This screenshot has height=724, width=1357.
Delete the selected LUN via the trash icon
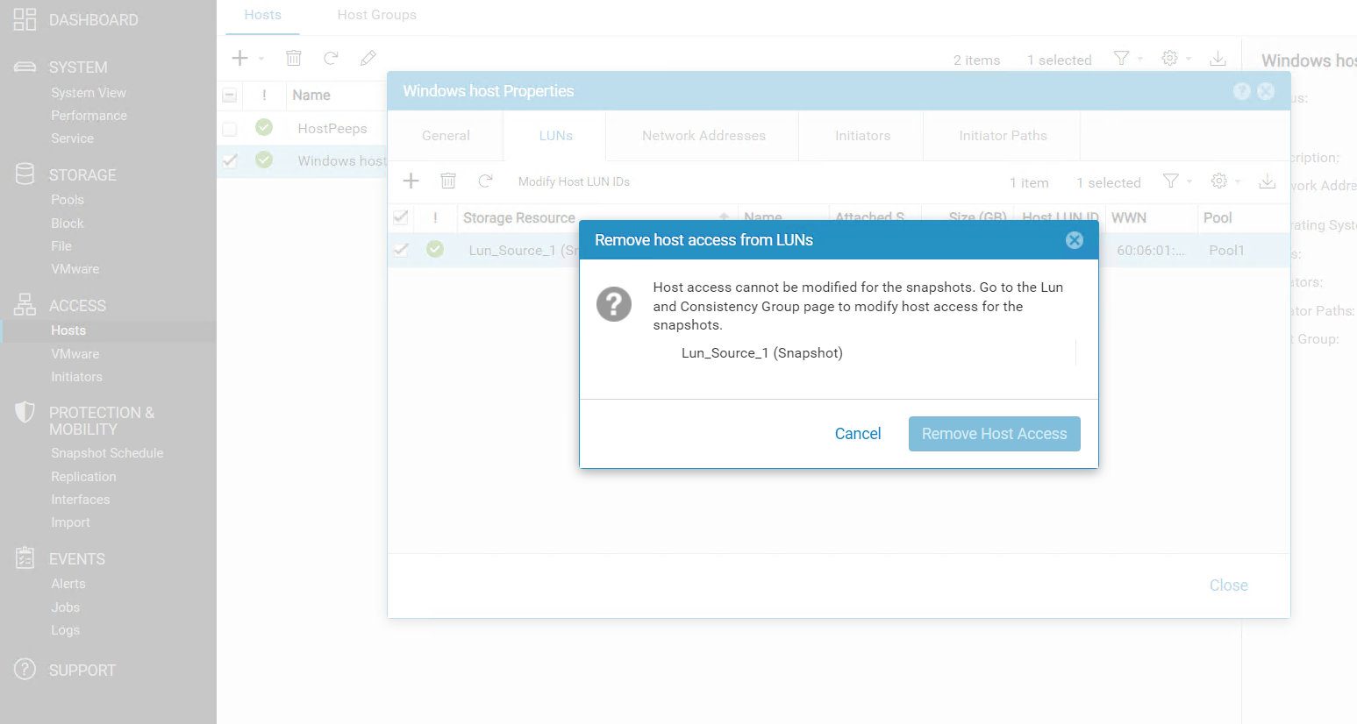[x=448, y=181]
